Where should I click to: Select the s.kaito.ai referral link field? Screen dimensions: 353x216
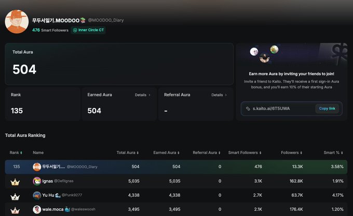(x=292, y=109)
